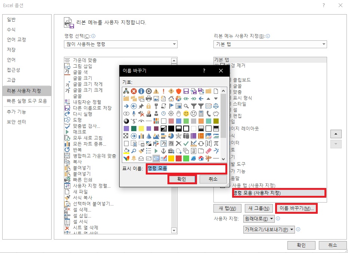Choose the eye symbol

click(x=141, y=121)
